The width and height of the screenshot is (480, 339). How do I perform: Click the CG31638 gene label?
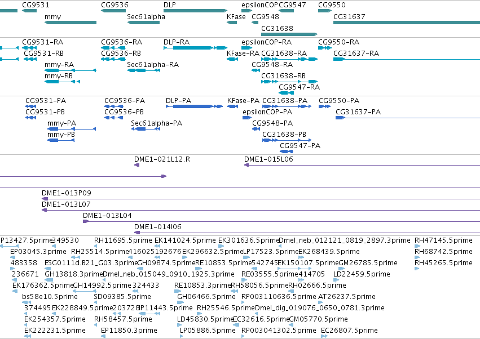pyautogui.click(x=277, y=28)
